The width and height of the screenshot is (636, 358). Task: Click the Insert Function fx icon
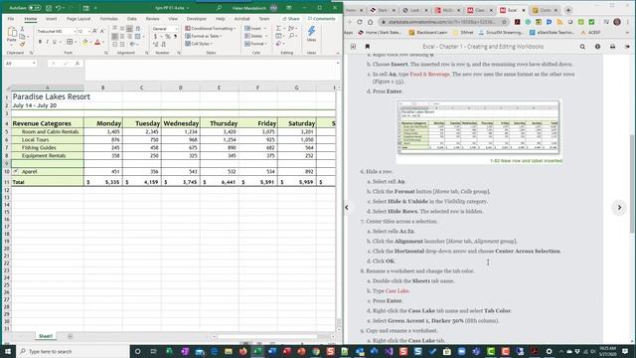(78, 64)
